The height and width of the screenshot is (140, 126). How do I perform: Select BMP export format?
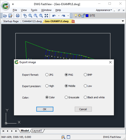click(x=88, y=75)
